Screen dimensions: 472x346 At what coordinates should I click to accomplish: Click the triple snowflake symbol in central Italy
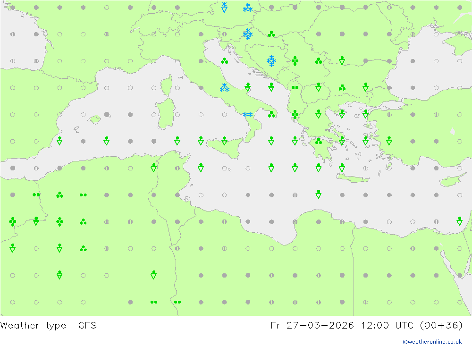224,88
